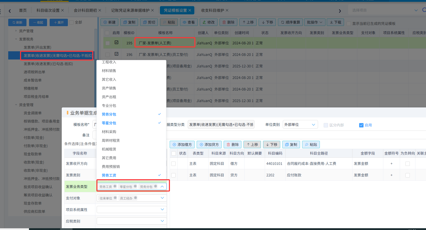Remove the 零星分包 tag
426x230 pixels.
(x=135, y=186)
